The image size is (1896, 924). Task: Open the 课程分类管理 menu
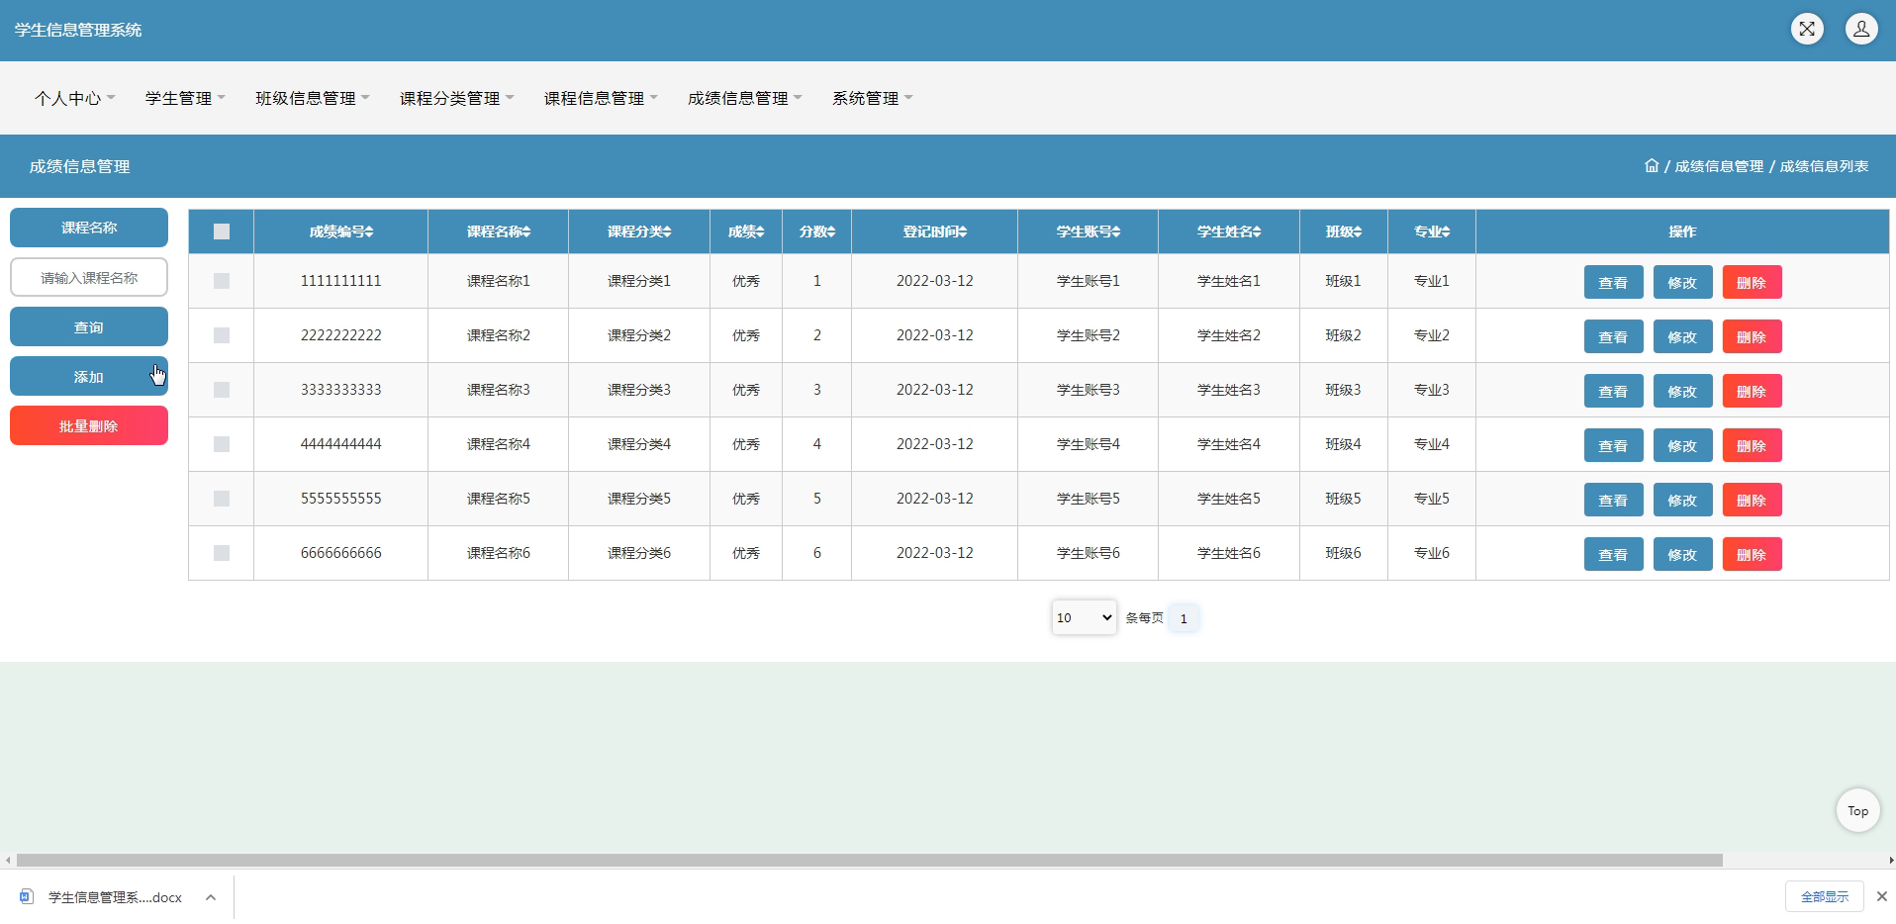(x=456, y=98)
